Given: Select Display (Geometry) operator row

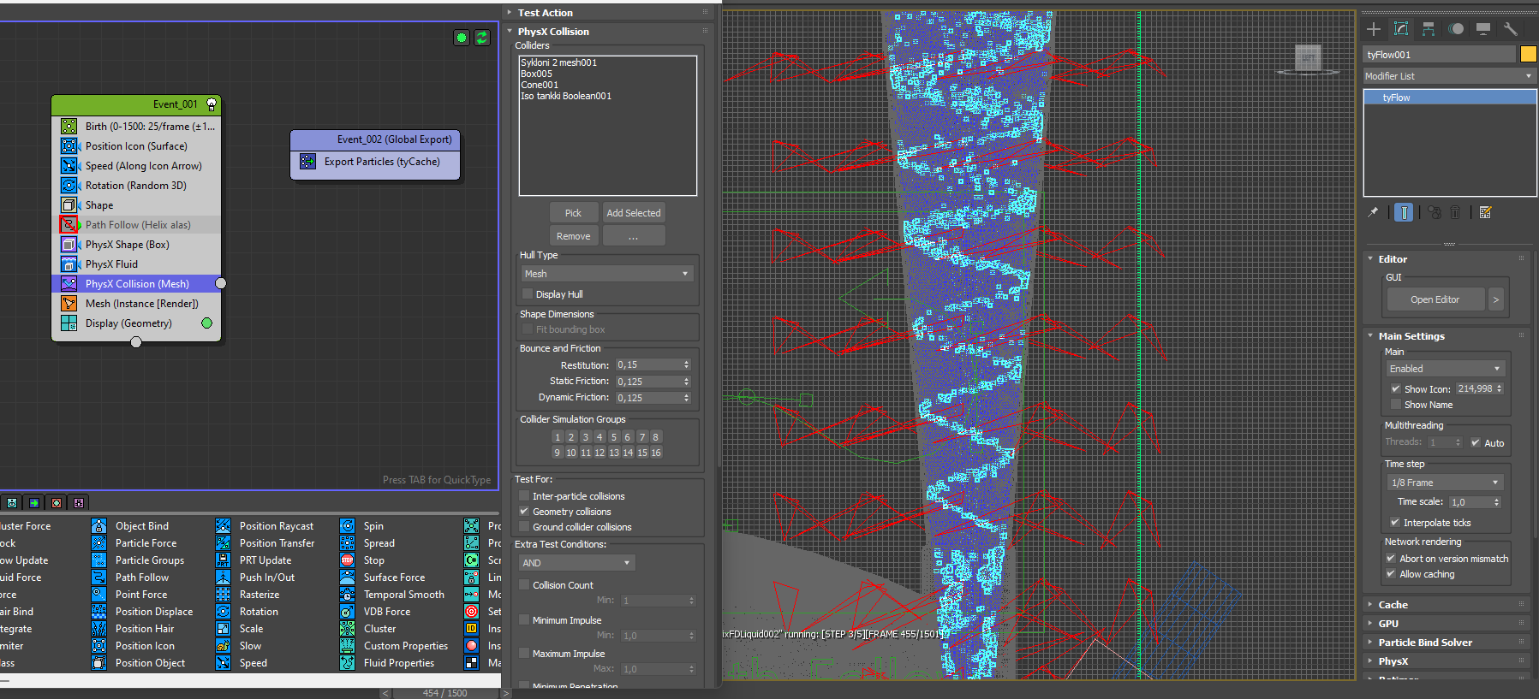Looking at the screenshot, I should 136,323.
